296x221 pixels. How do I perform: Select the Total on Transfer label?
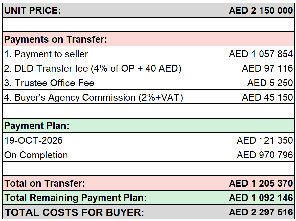click(x=45, y=183)
